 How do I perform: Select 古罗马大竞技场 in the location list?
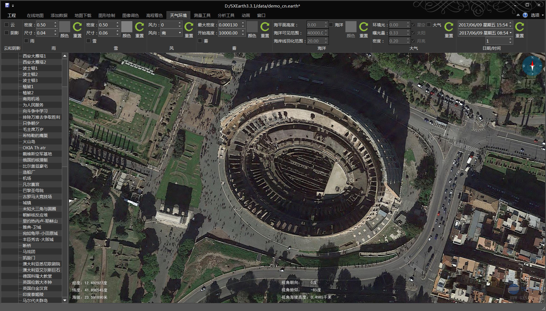coord(37,196)
